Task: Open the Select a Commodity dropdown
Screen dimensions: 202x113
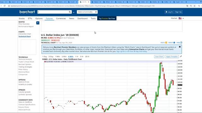Action: (87, 12)
